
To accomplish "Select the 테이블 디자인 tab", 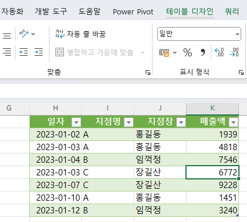I will click(189, 12).
